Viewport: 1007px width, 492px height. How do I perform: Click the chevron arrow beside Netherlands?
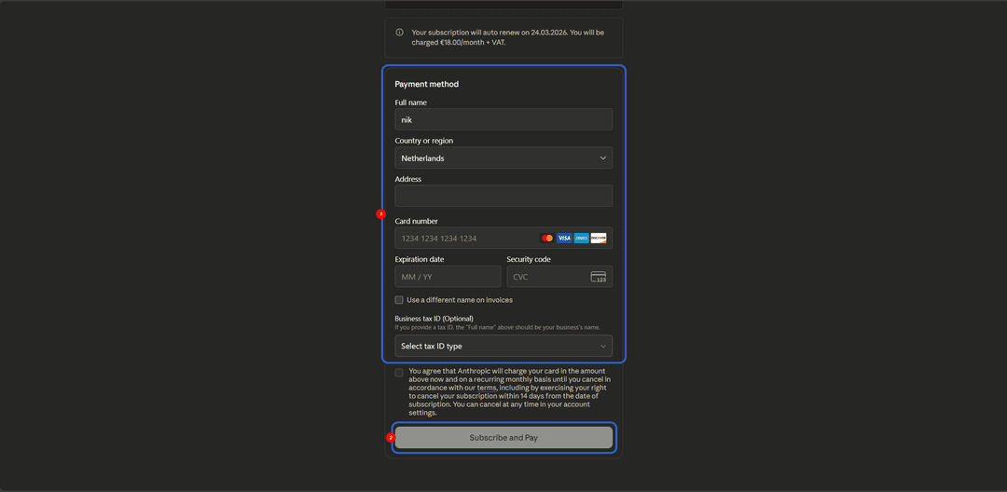point(602,157)
